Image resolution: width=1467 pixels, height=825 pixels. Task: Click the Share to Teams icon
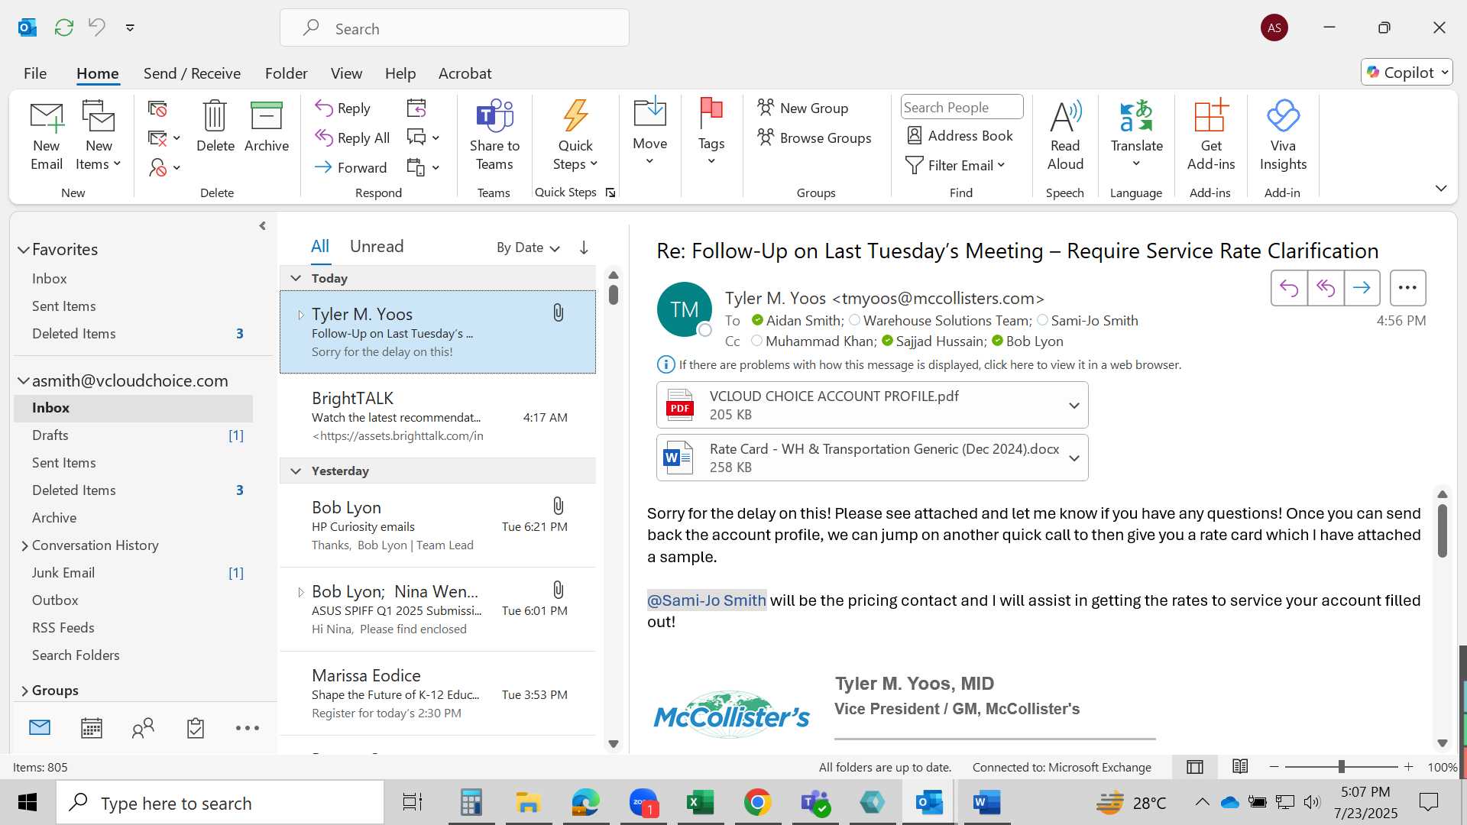click(494, 116)
